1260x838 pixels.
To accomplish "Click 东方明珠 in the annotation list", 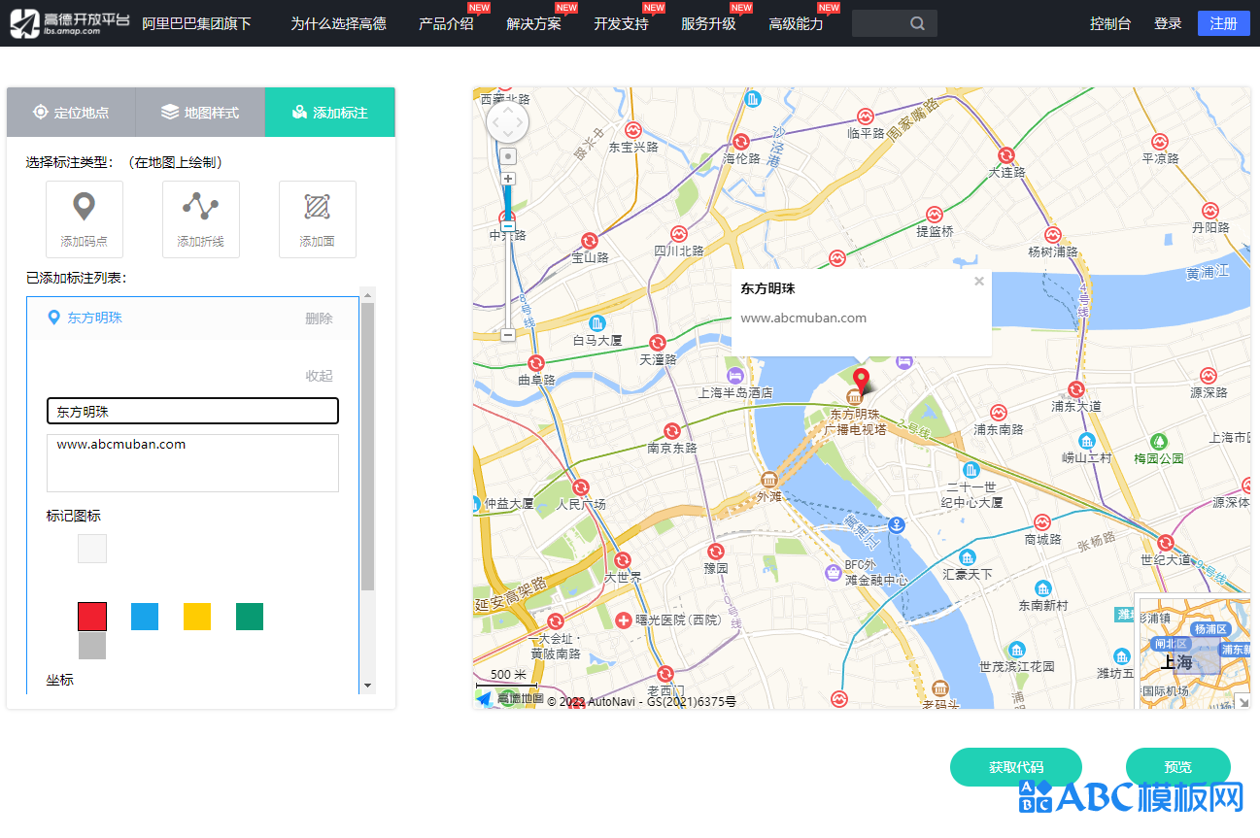I will coord(94,318).
